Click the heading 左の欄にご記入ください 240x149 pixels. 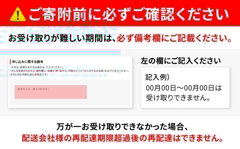pos(181,61)
